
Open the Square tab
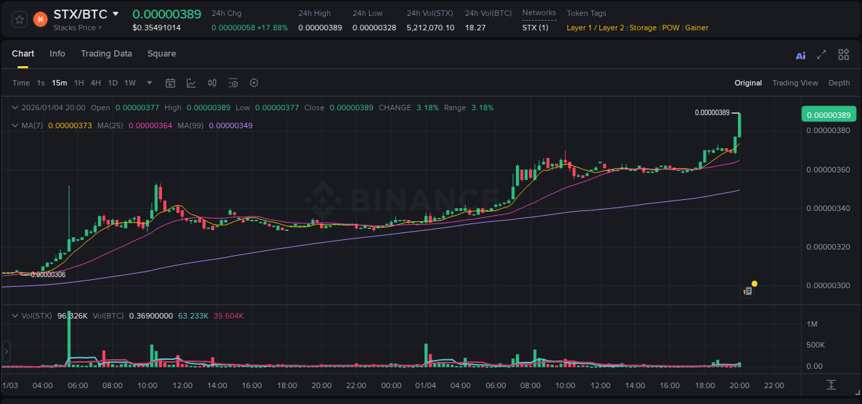coord(161,54)
